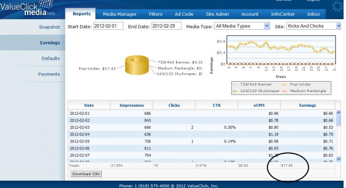This screenshot has height=188, width=346.
Task: Click the ValueClick media logo
Action: tap(28, 8)
